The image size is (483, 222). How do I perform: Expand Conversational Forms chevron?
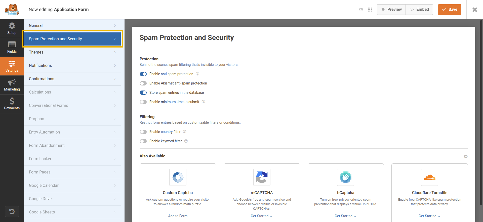pos(115,105)
